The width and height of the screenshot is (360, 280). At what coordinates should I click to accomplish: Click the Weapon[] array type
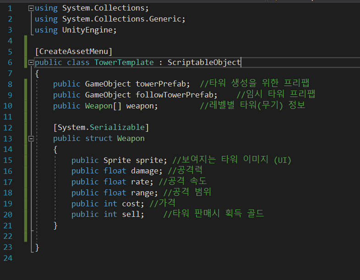click(x=104, y=106)
